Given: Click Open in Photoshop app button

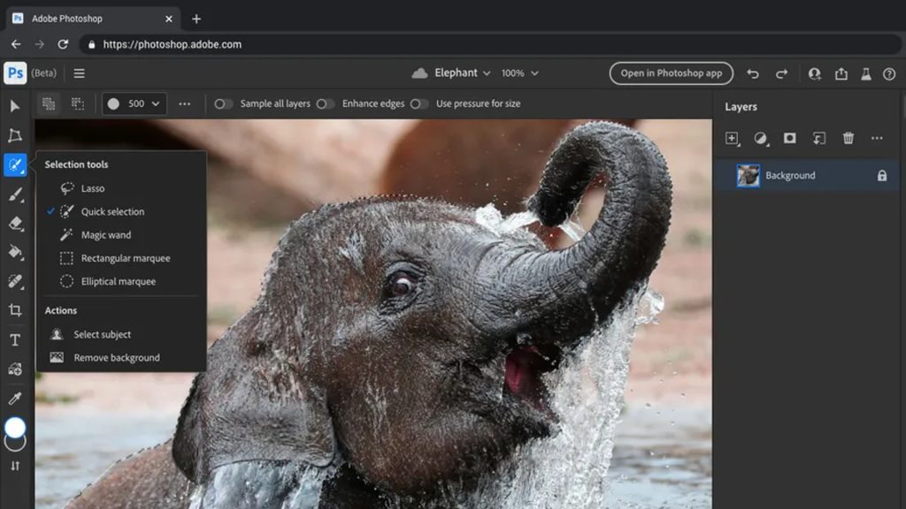Looking at the screenshot, I should [x=671, y=73].
